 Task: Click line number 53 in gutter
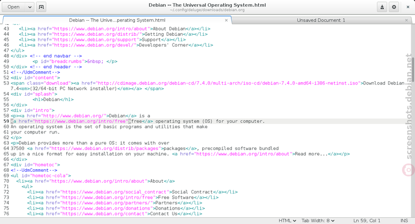[x=6, y=83]
